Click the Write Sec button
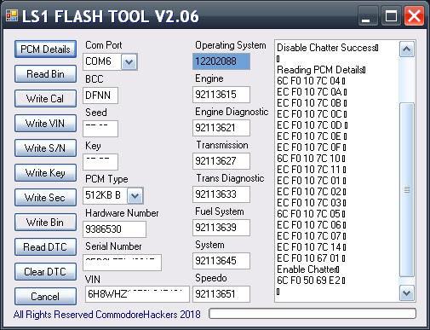The height and width of the screenshot is (330, 430). (45, 198)
